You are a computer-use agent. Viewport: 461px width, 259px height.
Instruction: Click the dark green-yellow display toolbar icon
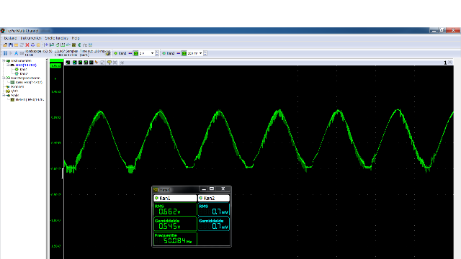(73, 45)
